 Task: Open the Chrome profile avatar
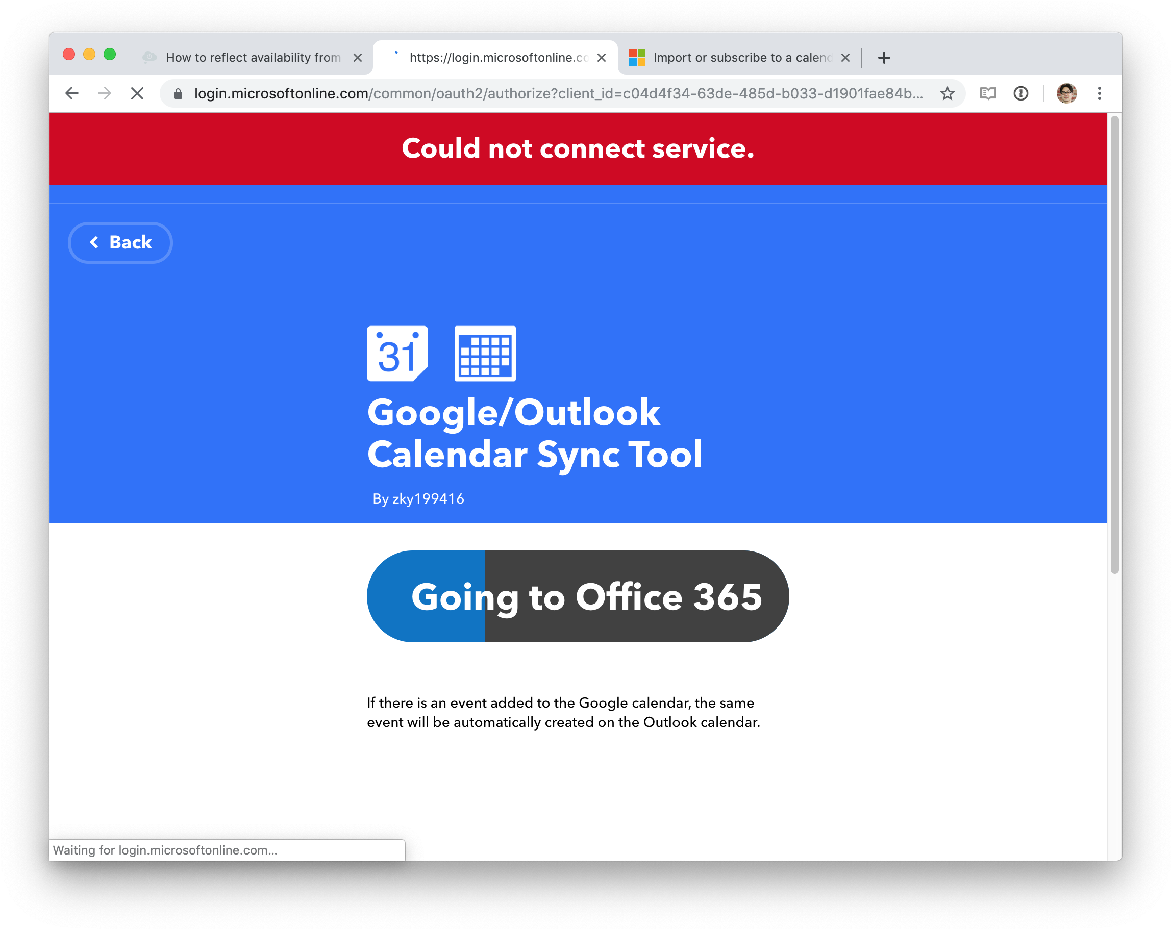point(1067,93)
